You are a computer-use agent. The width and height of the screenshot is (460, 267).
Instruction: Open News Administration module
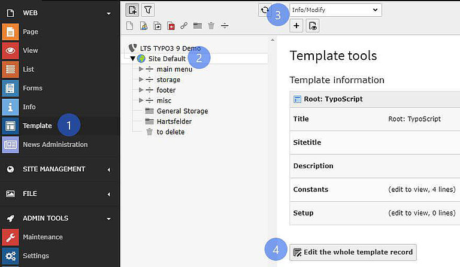coord(55,144)
